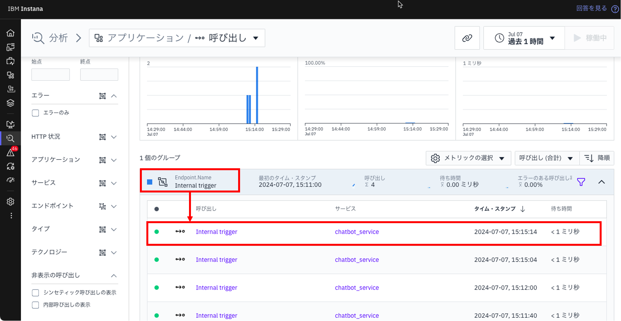Click the アプリケーション filter group-by icon
621x321 pixels.
102,160
